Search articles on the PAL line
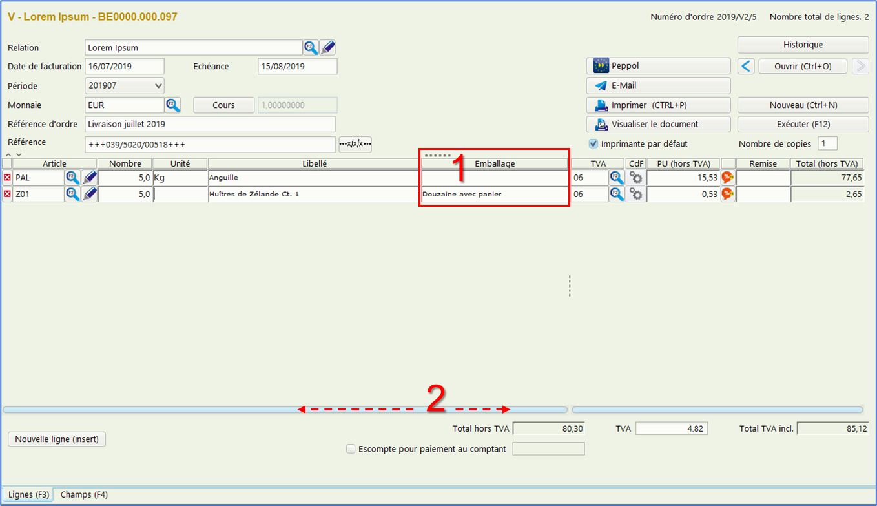This screenshot has width=877, height=506. click(x=73, y=177)
